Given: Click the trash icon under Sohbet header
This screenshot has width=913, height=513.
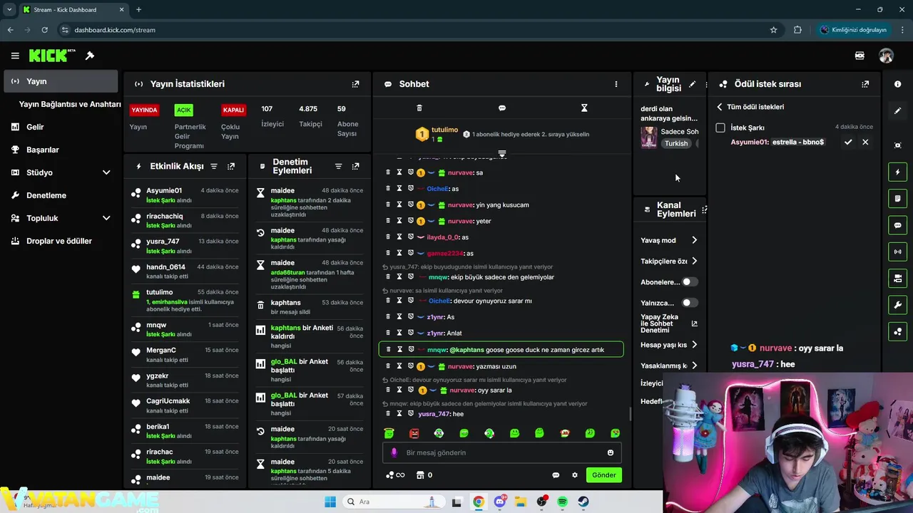Looking at the screenshot, I should 419,108.
